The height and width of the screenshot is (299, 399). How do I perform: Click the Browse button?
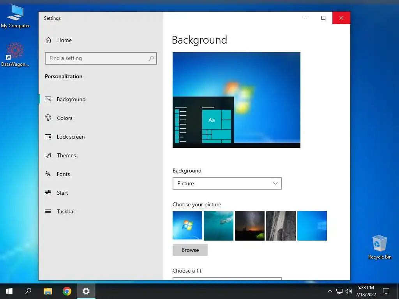pos(190,250)
